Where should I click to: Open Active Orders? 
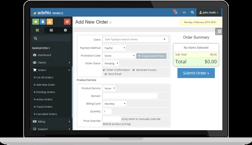coord(43,99)
